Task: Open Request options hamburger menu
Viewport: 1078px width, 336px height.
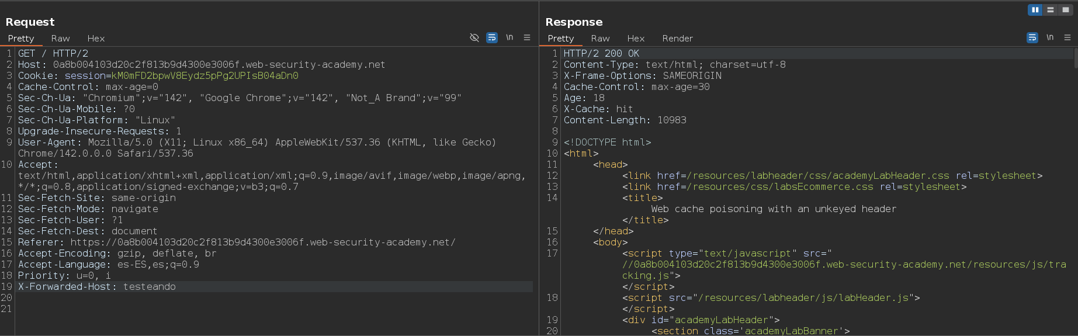Action: click(527, 37)
